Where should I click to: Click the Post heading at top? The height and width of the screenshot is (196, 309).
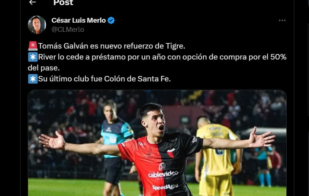[x=63, y=3]
